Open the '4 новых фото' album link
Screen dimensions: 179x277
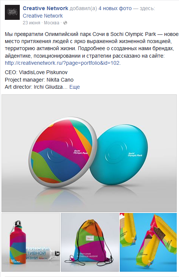pyautogui.click(x=115, y=8)
